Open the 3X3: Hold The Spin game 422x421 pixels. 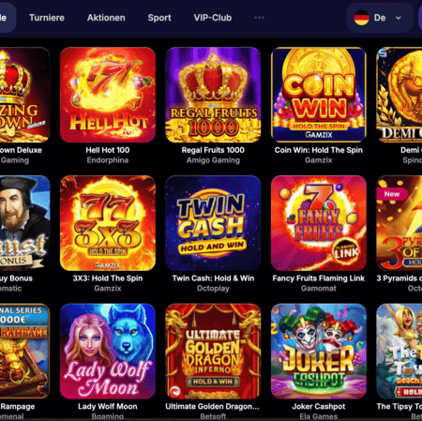pos(108,223)
